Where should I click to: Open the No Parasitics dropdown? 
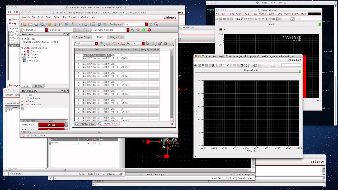pos(46,30)
